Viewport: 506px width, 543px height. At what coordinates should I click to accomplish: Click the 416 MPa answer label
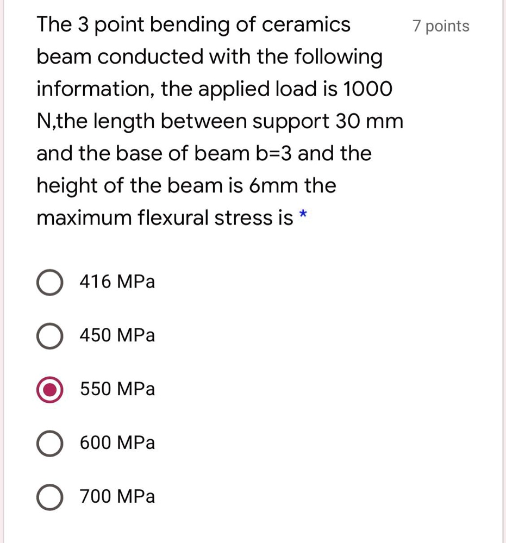[x=117, y=282]
